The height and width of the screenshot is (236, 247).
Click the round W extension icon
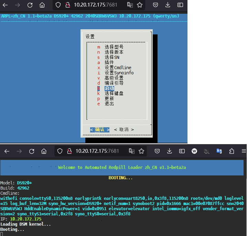pos(194,151)
